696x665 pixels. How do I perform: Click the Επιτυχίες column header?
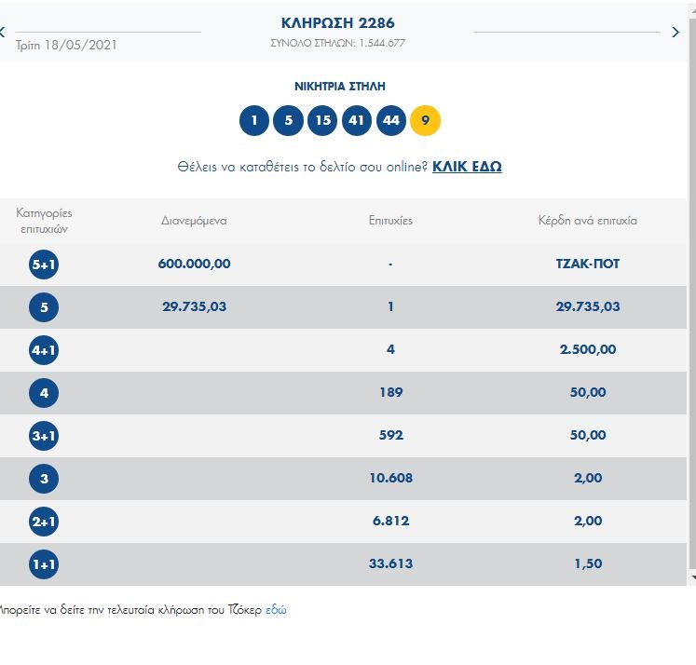pos(390,221)
